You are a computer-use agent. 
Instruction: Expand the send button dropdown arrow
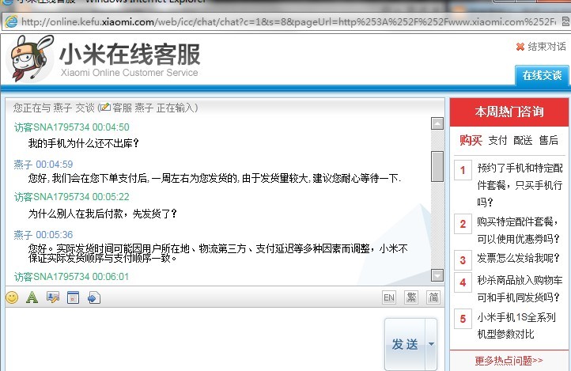[x=431, y=344]
